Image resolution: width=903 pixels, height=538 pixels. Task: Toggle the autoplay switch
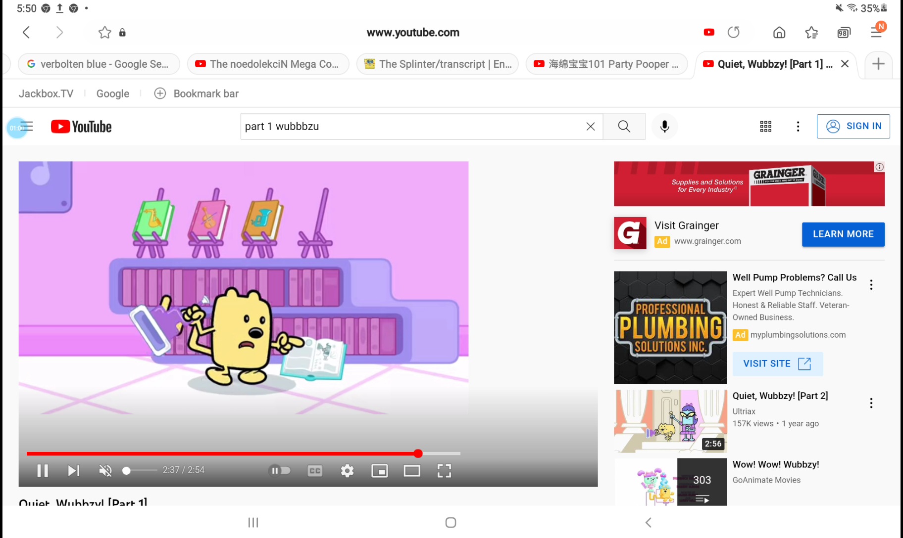[x=280, y=471]
